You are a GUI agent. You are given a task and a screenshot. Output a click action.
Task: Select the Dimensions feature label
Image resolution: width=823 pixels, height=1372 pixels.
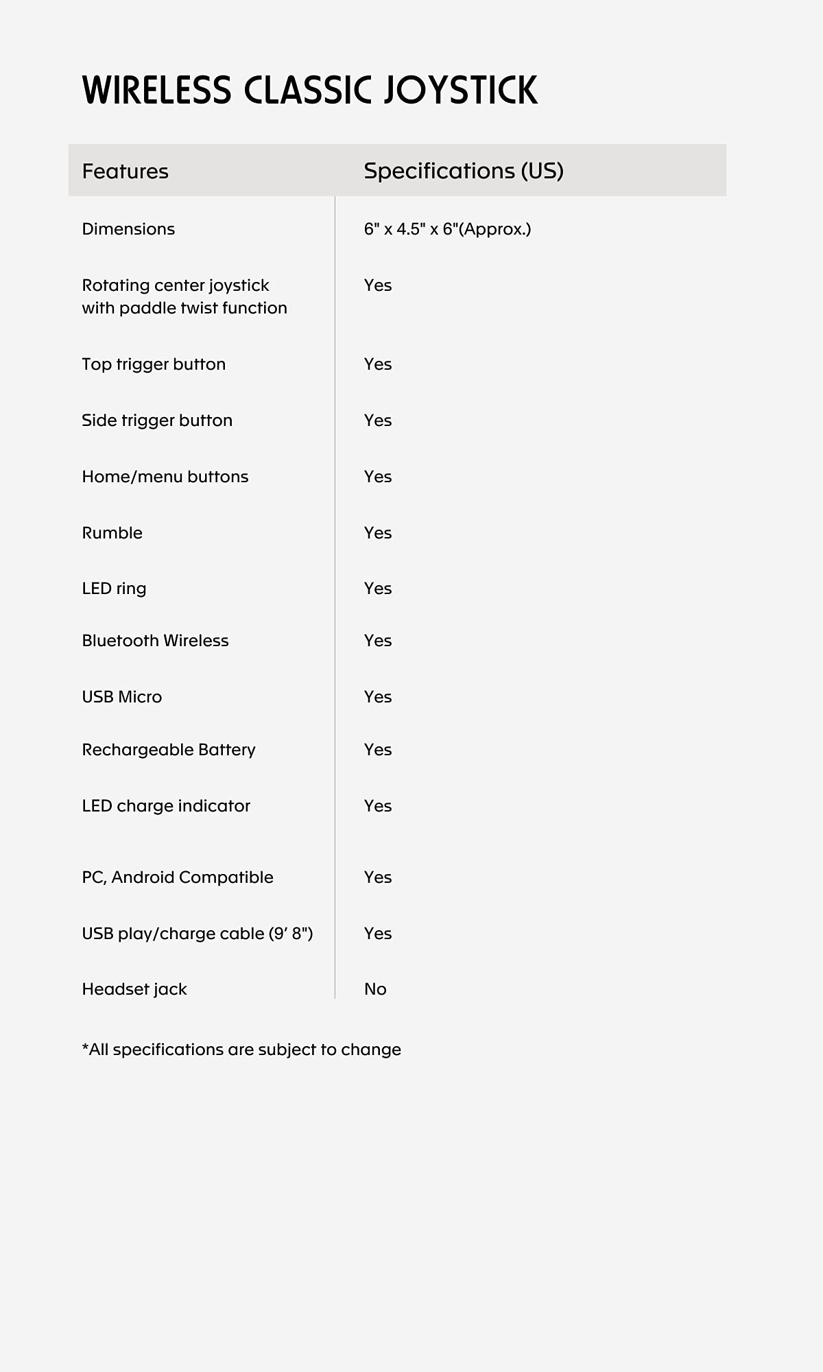click(x=128, y=229)
